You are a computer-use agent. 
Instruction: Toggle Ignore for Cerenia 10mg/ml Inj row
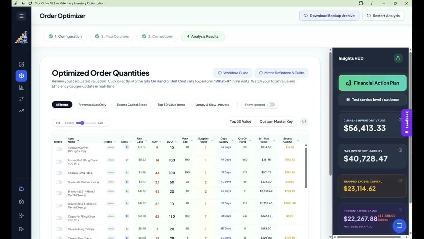[x=59, y=229]
